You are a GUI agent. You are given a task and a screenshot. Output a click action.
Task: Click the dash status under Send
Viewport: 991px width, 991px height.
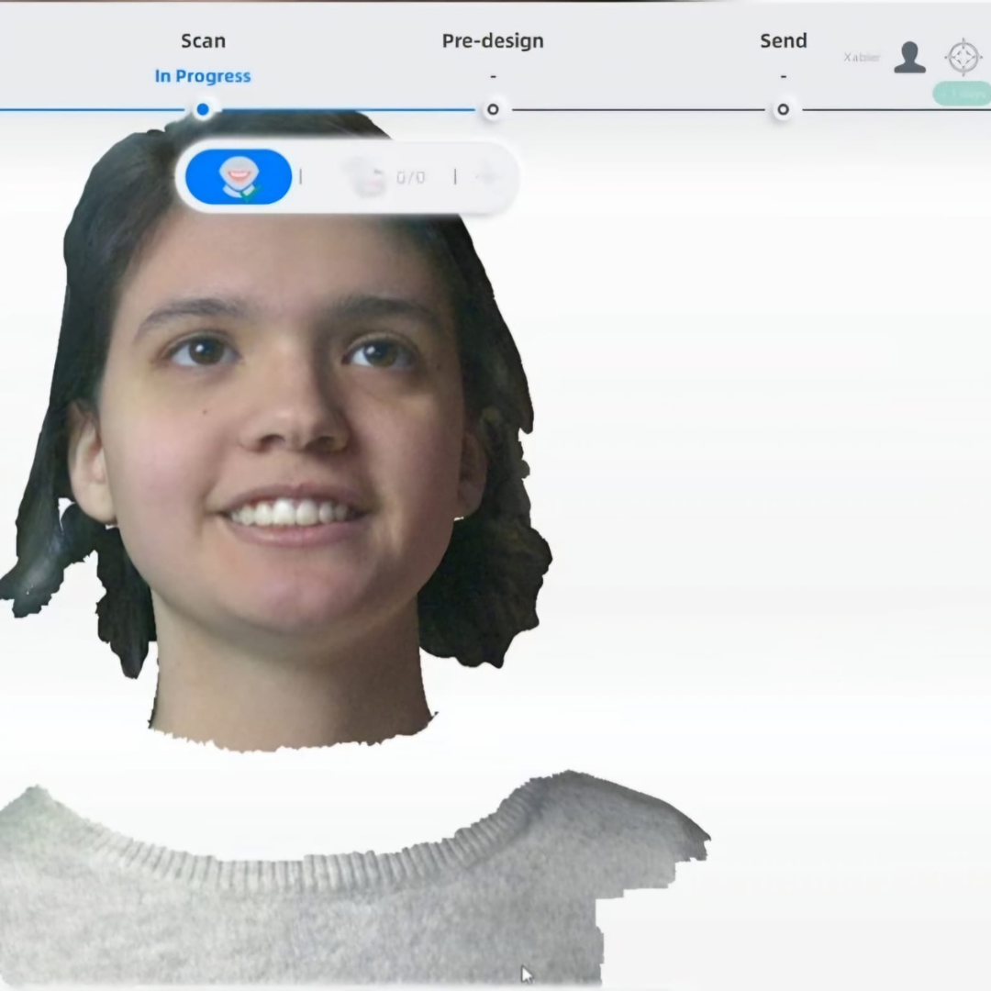coord(783,77)
